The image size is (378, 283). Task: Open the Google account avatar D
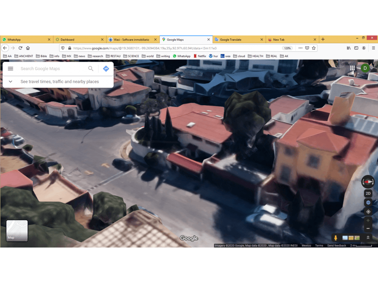coord(365,68)
